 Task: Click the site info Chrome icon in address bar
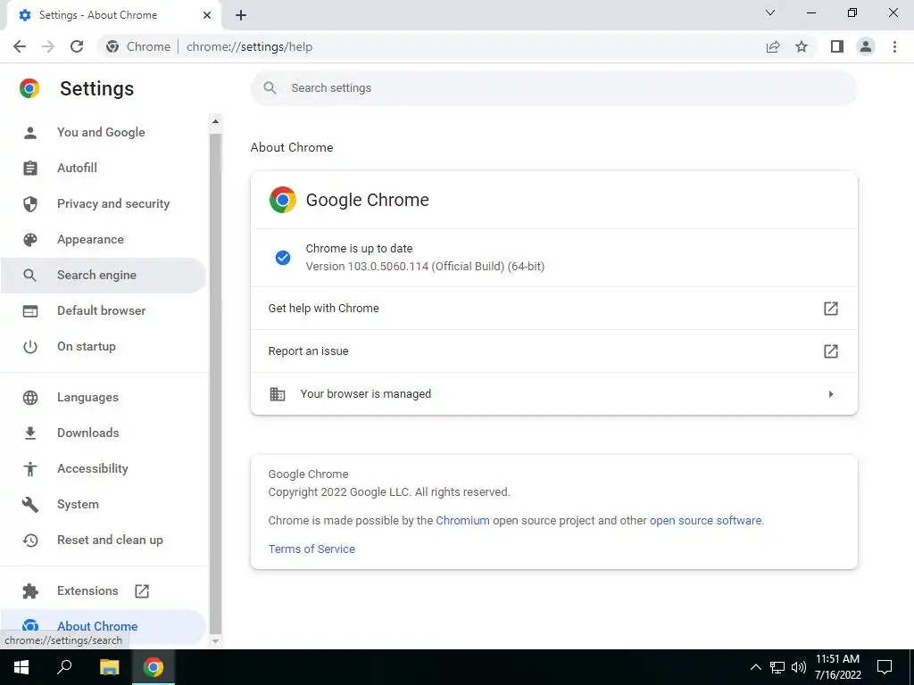[112, 46]
